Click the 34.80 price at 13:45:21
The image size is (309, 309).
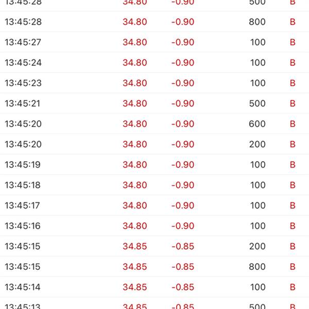click(135, 104)
